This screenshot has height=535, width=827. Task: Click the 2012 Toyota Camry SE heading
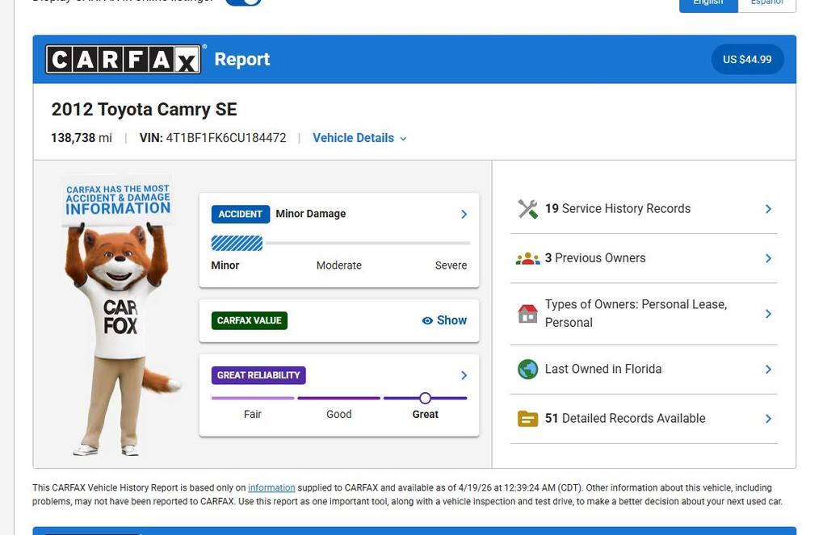[144, 110]
